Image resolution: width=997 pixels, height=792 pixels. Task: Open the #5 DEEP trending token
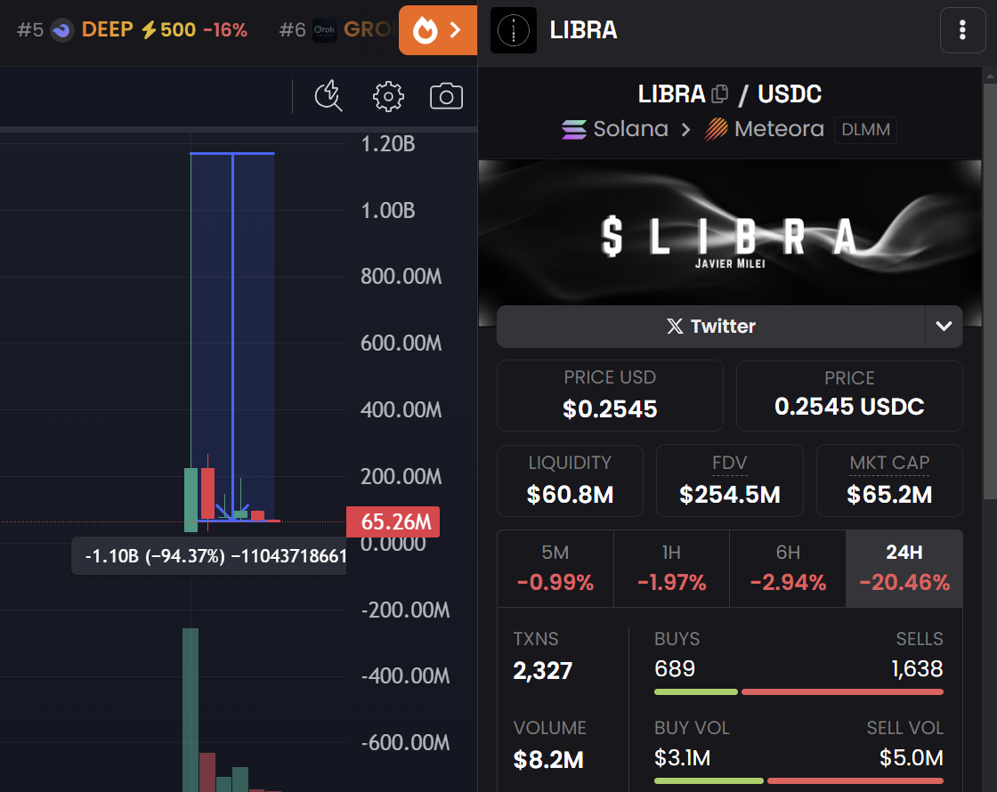point(133,30)
